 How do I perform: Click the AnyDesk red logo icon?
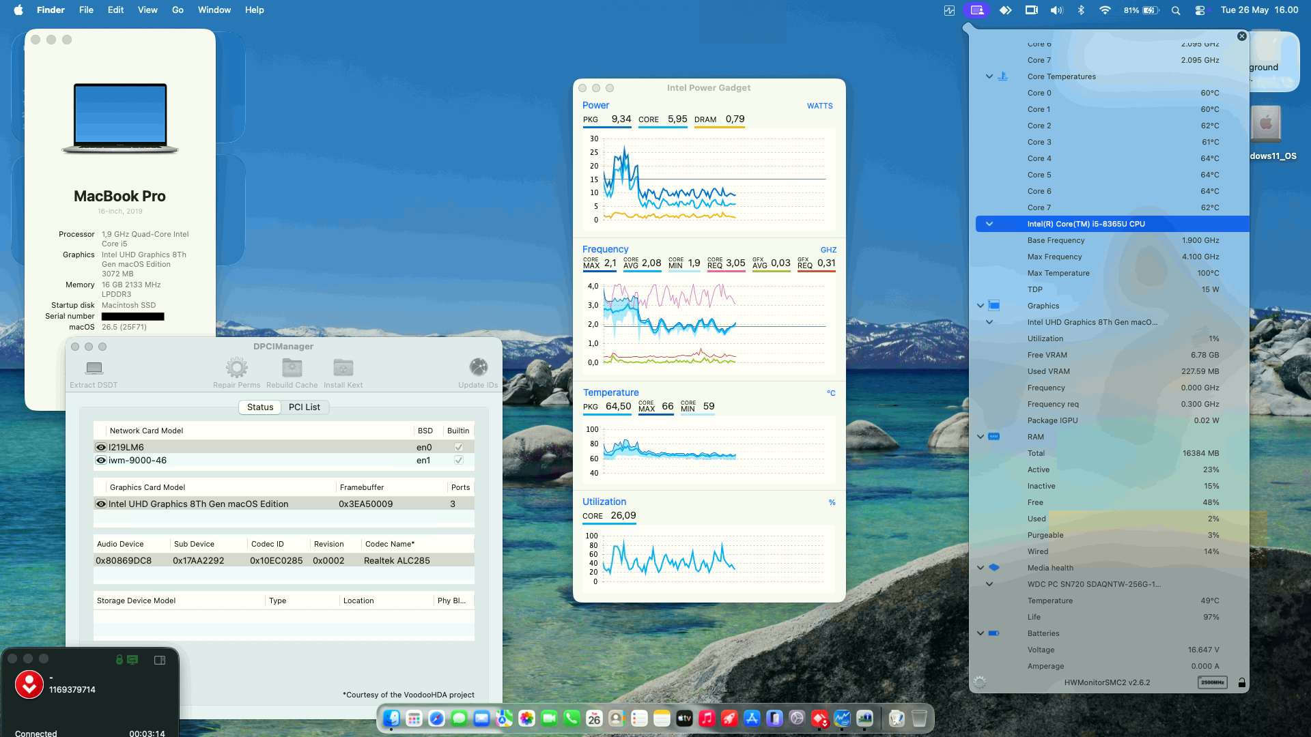29,684
